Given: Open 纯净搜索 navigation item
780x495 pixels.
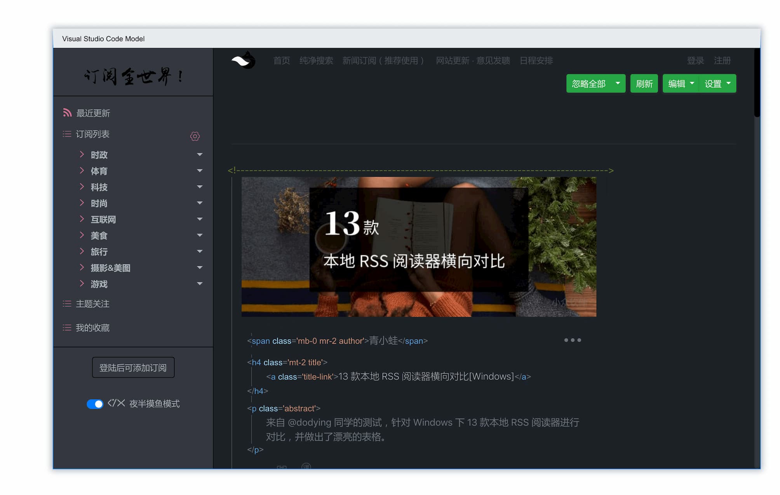Looking at the screenshot, I should pyautogui.click(x=316, y=61).
